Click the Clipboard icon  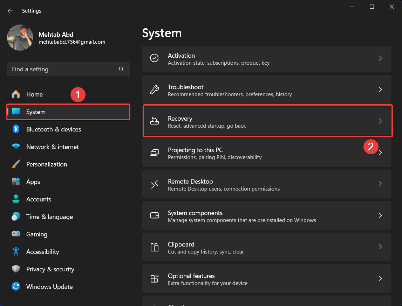pyautogui.click(x=154, y=247)
